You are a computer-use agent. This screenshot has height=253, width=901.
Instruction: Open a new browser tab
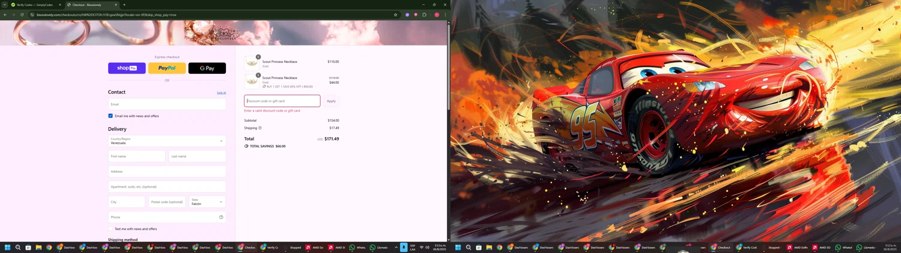point(124,5)
